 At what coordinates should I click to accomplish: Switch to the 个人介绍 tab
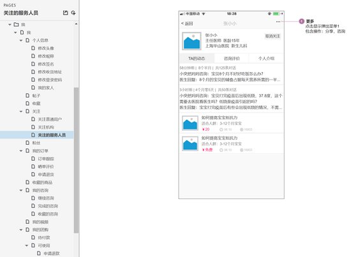point(266,59)
